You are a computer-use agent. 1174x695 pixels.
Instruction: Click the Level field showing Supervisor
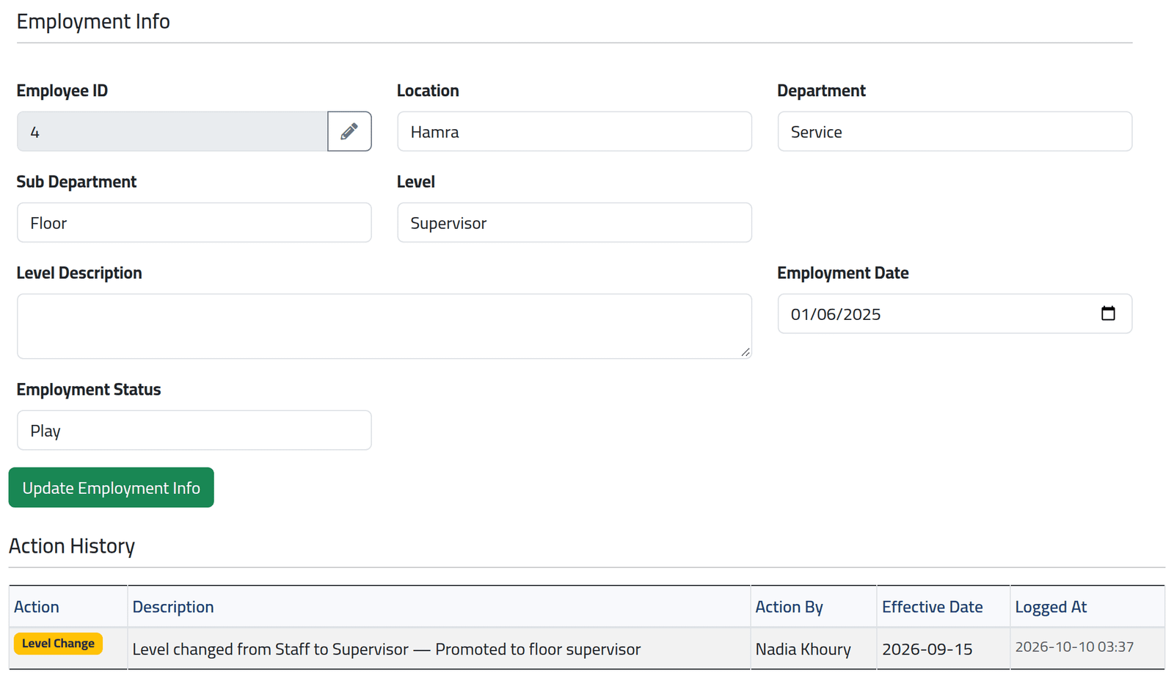point(575,222)
